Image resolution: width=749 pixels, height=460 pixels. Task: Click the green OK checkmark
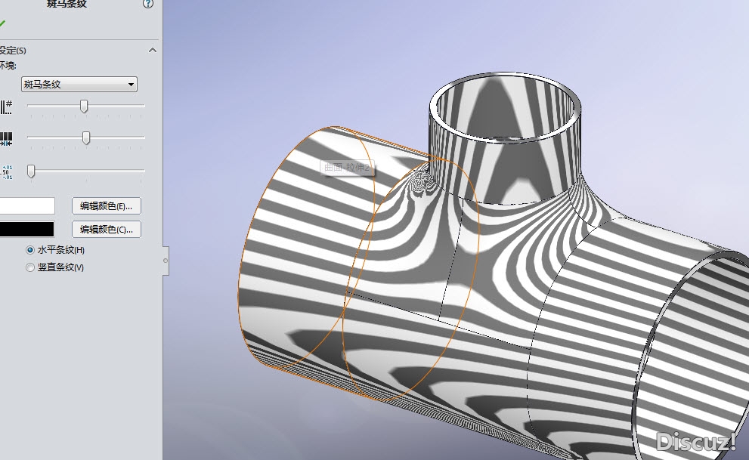point(2,23)
